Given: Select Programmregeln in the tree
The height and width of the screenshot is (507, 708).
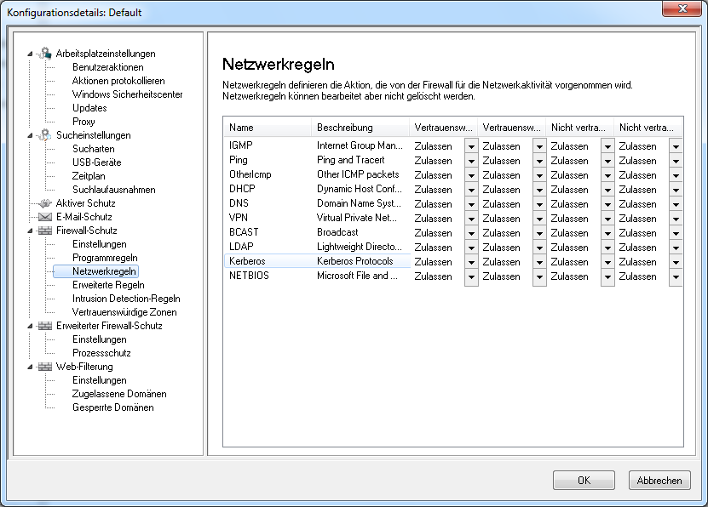Looking at the screenshot, I should [105, 258].
